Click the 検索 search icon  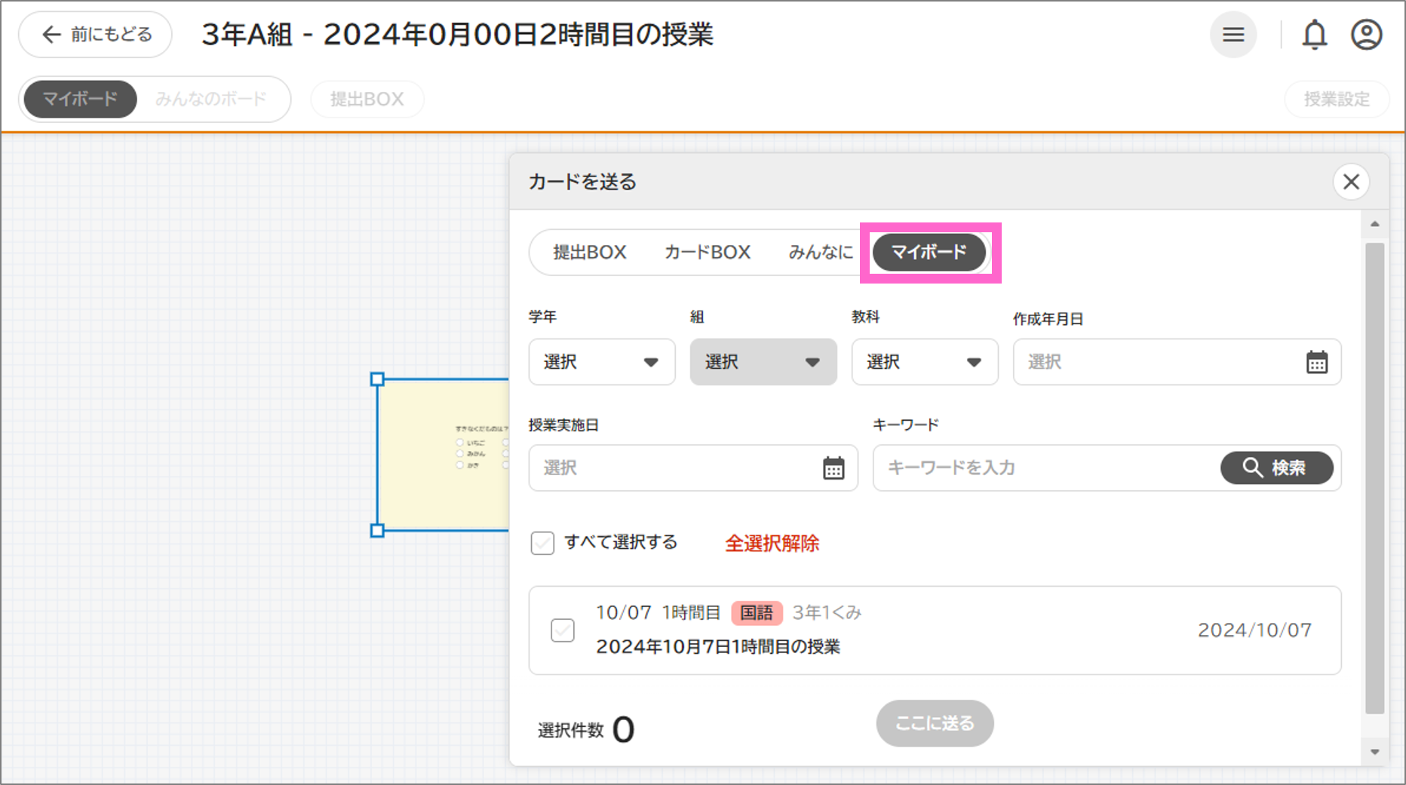click(1252, 468)
